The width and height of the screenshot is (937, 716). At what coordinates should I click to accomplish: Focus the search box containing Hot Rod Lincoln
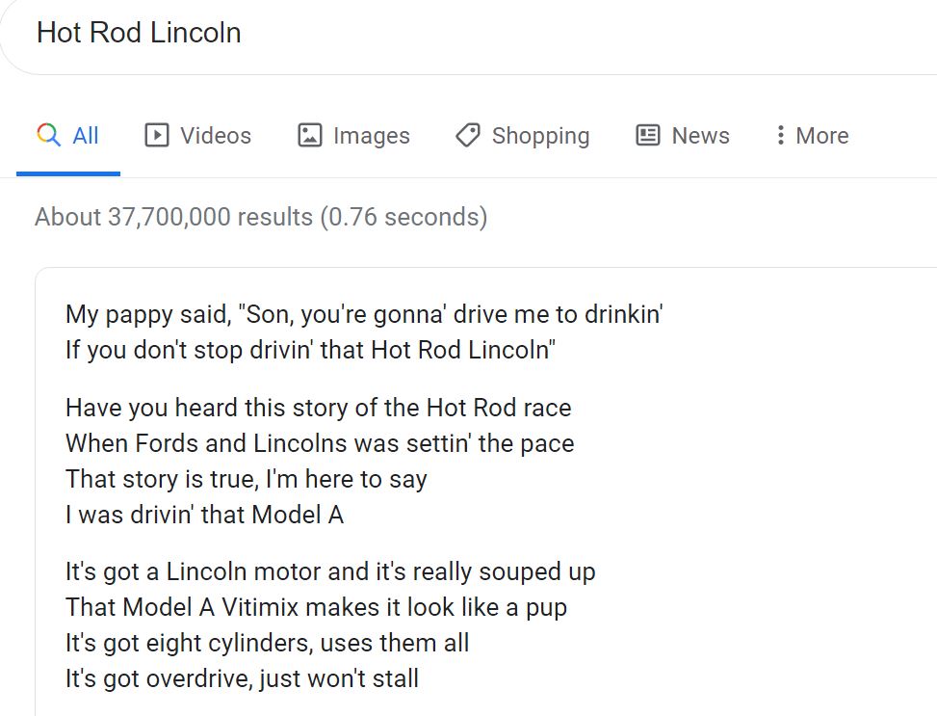point(385,33)
